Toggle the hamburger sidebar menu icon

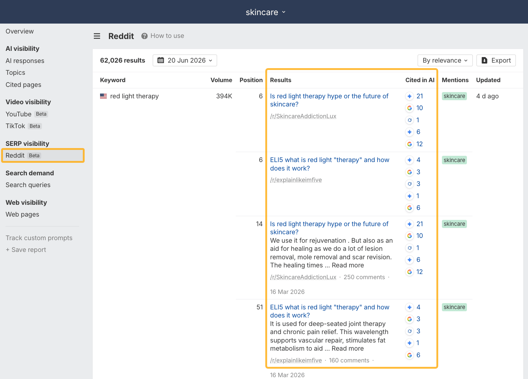pos(97,36)
